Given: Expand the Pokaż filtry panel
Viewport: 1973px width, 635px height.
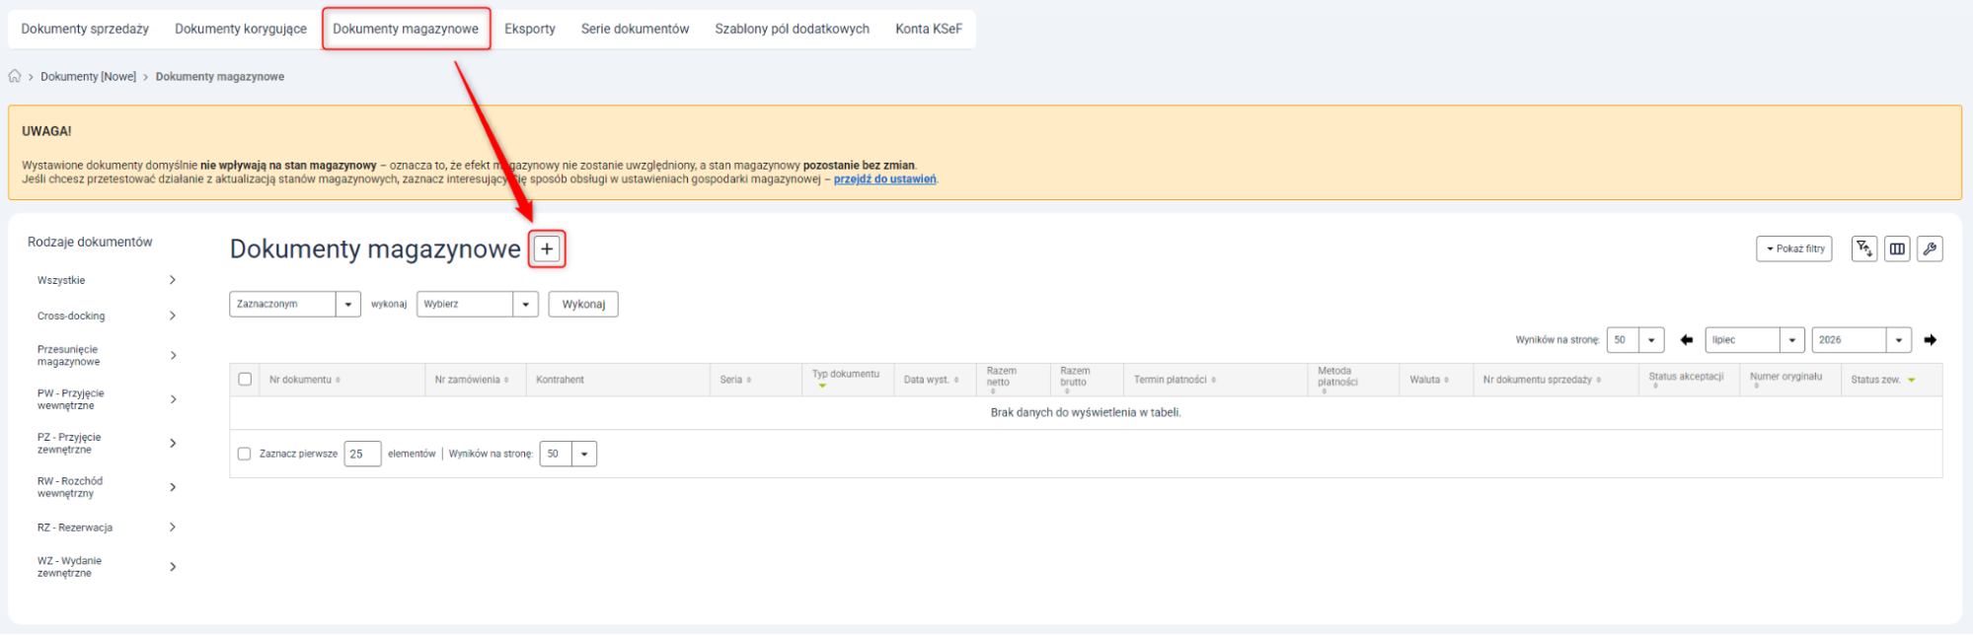Looking at the screenshot, I should 1794,248.
